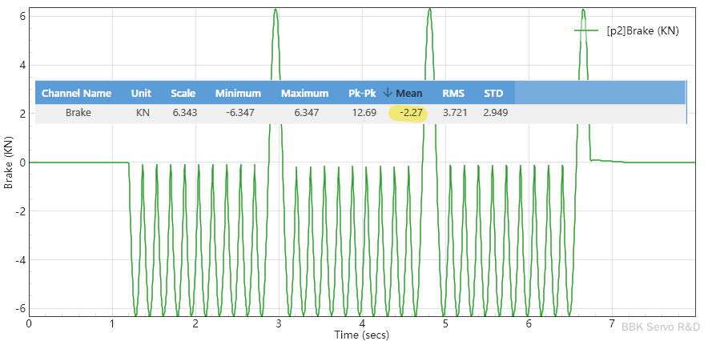Click the sort arrow beside Mean
This screenshot has width=708, height=341.
(388, 93)
